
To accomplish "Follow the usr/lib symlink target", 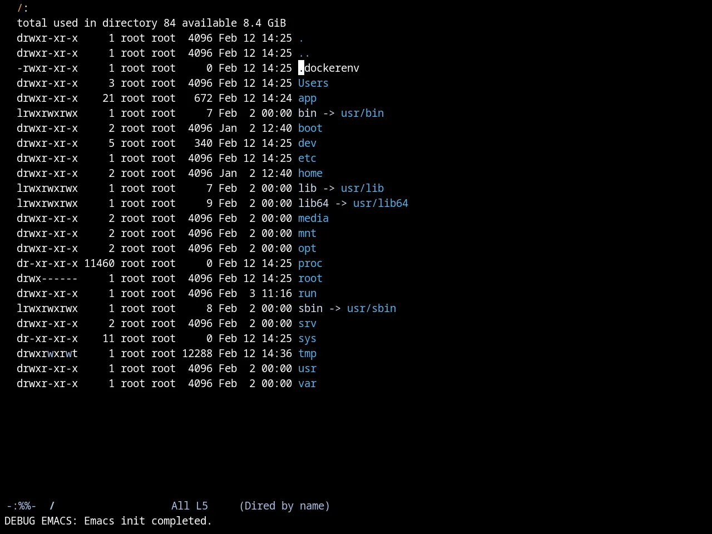I will [x=362, y=188].
